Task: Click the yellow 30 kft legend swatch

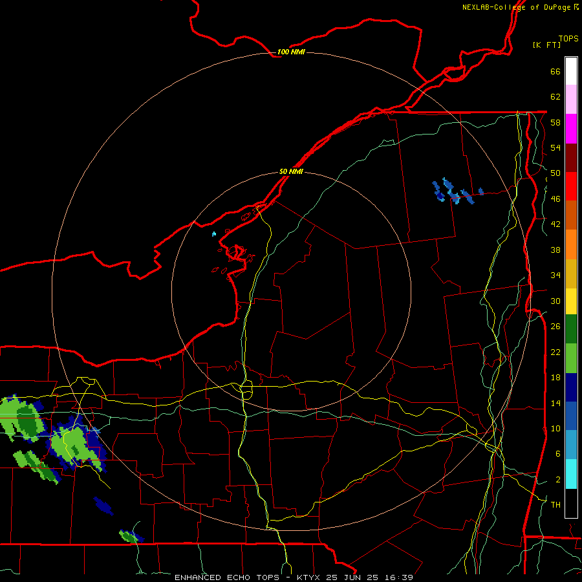Action: pyautogui.click(x=571, y=301)
